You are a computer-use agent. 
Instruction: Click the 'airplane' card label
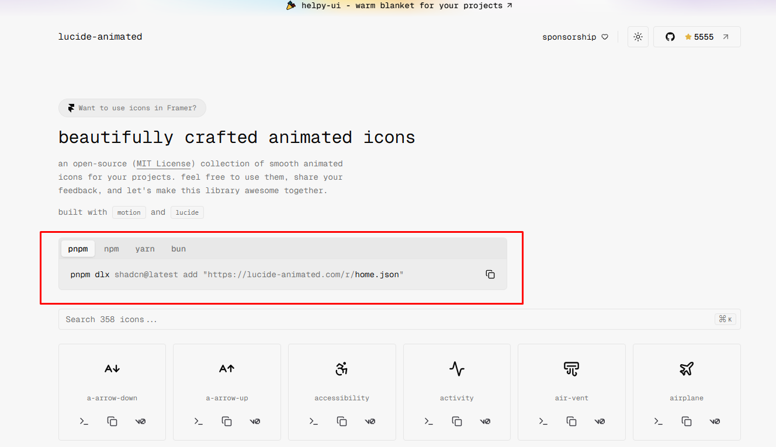(687, 398)
